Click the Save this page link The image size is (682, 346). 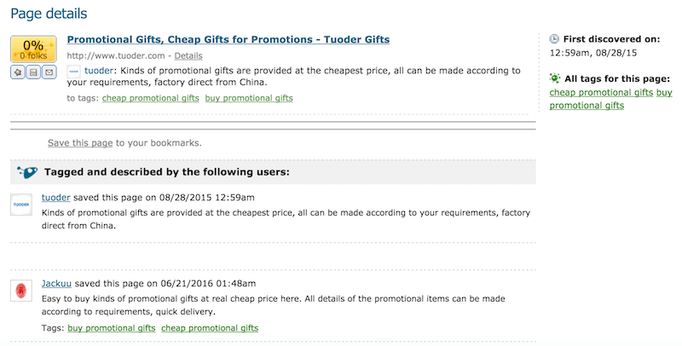pyautogui.click(x=80, y=143)
